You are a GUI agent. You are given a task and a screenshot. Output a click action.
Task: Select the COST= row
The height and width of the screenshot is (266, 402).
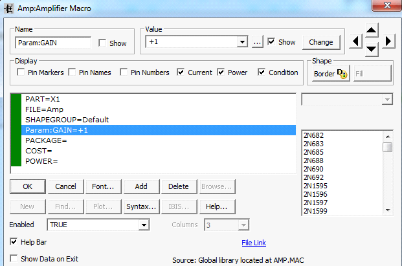(x=159, y=151)
